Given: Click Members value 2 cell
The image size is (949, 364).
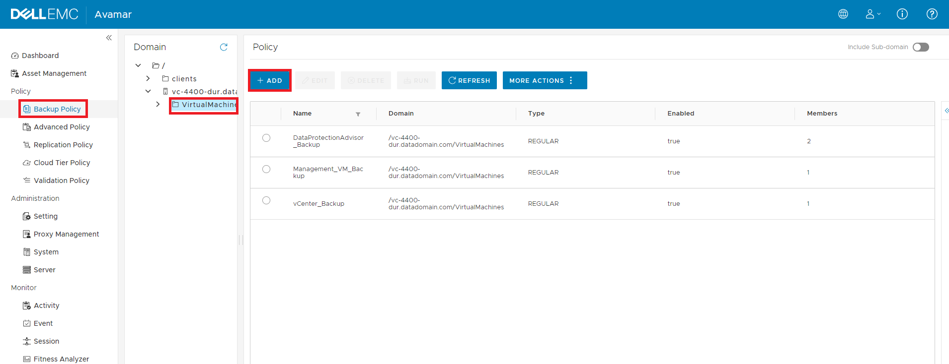Looking at the screenshot, I should click(809, 141).
